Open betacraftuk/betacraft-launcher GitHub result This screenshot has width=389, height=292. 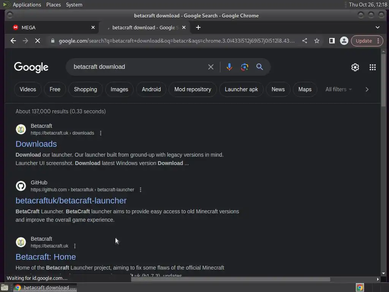[71, 201]
